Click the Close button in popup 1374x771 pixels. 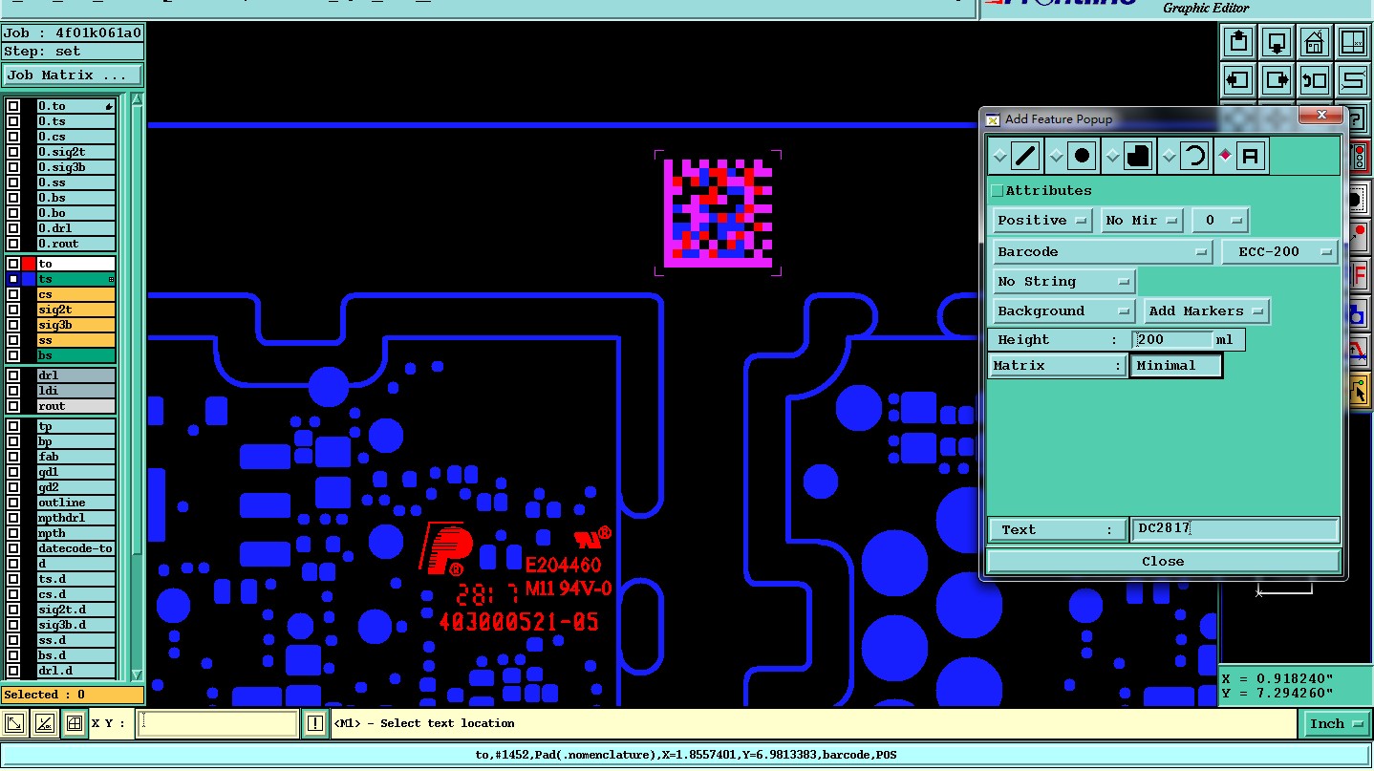click(x=1163, y=562)
